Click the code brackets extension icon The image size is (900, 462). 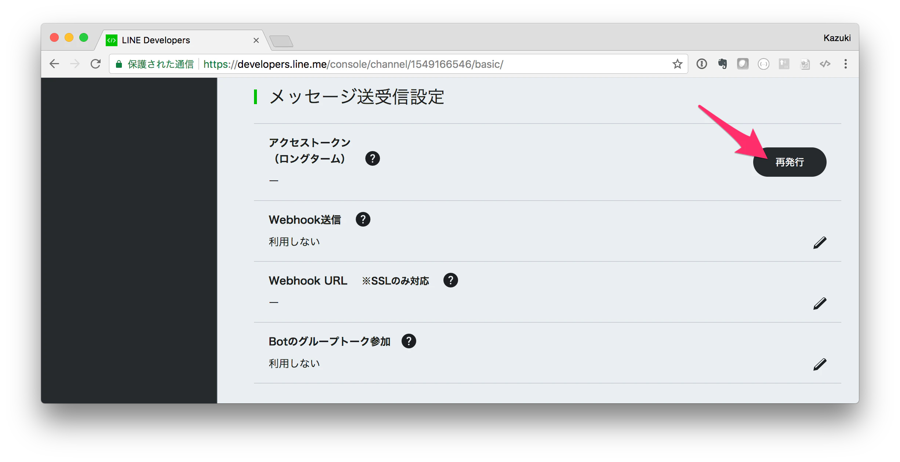(x=825, y=64)
